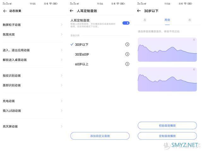The height and width of the screenshot is (151, 202).
Task: Tap back arrow on 动态效果 screen
Action: pos(5,11)
